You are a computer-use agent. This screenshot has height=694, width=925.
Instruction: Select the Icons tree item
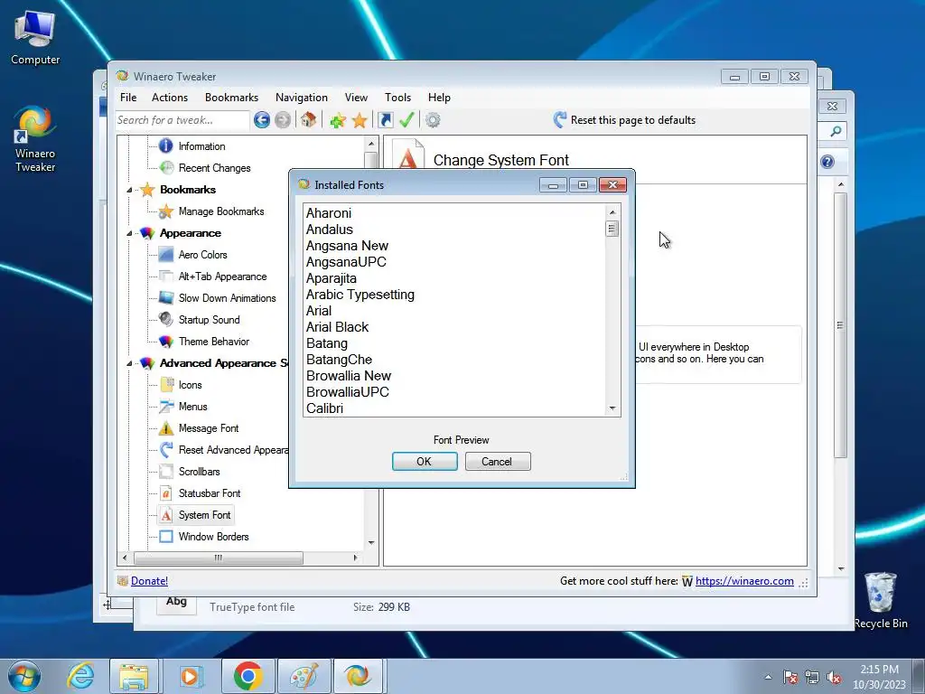pos(190,385)
